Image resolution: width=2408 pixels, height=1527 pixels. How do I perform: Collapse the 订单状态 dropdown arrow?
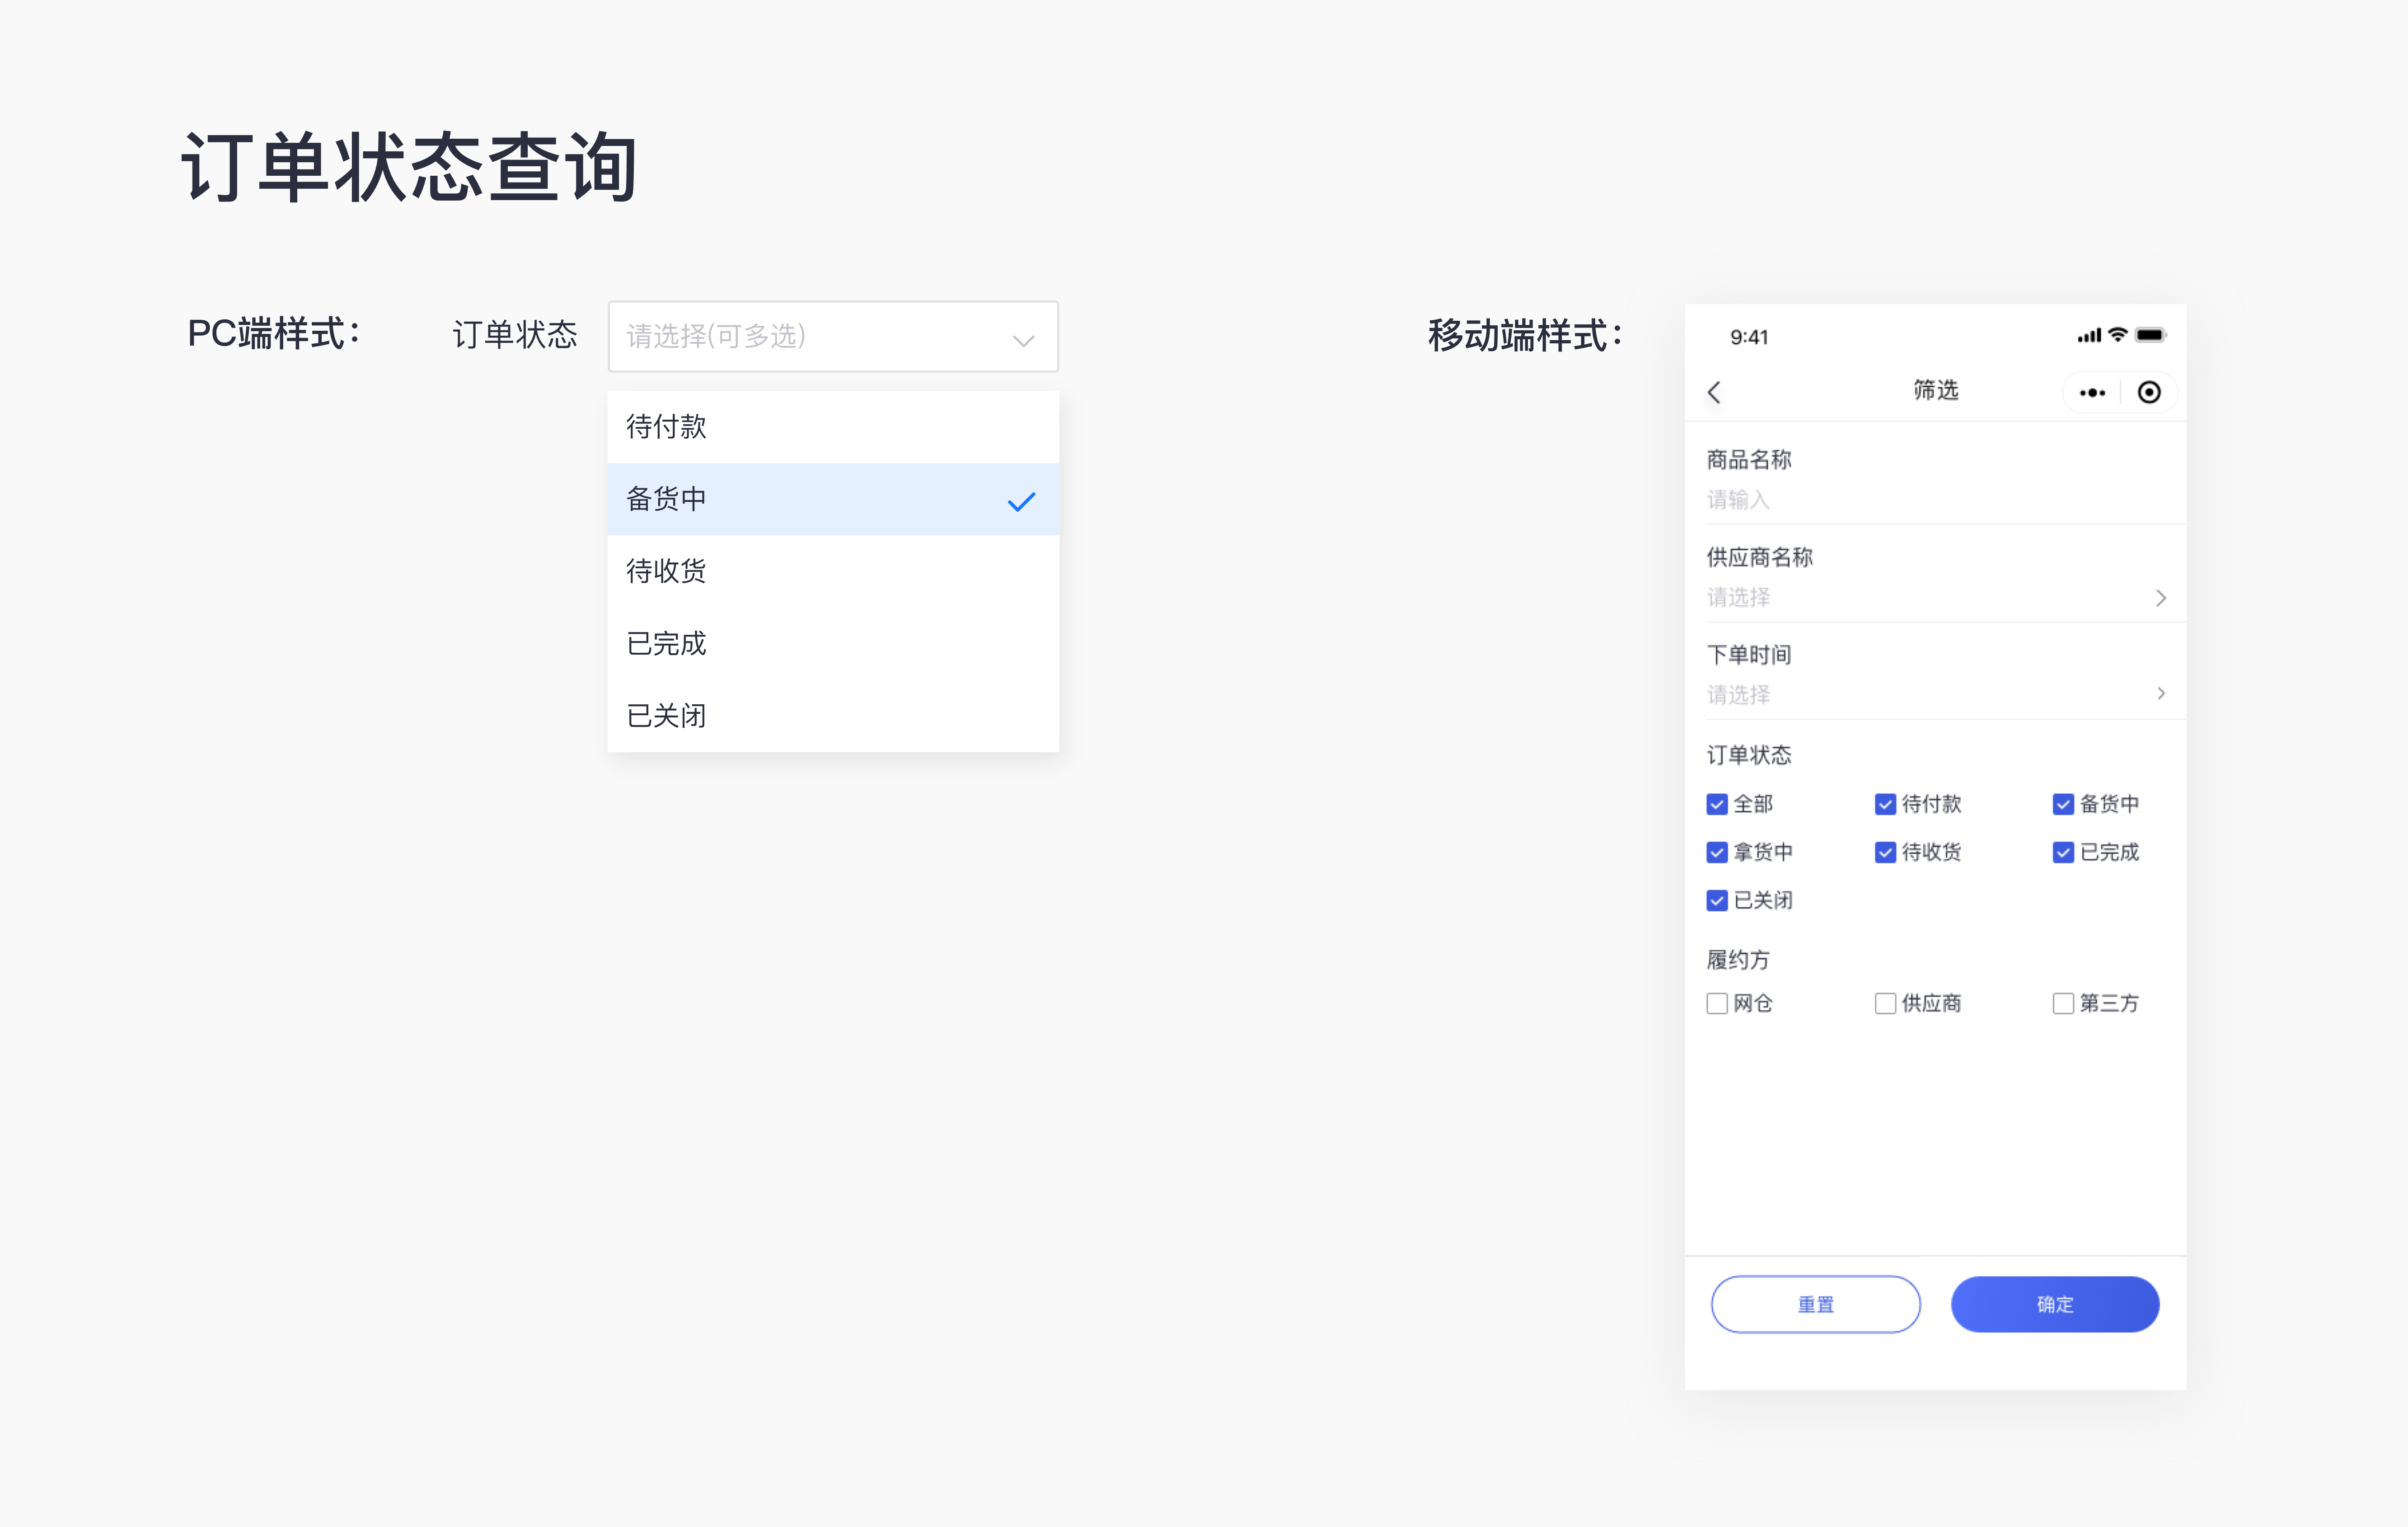tap(1023, 340)
